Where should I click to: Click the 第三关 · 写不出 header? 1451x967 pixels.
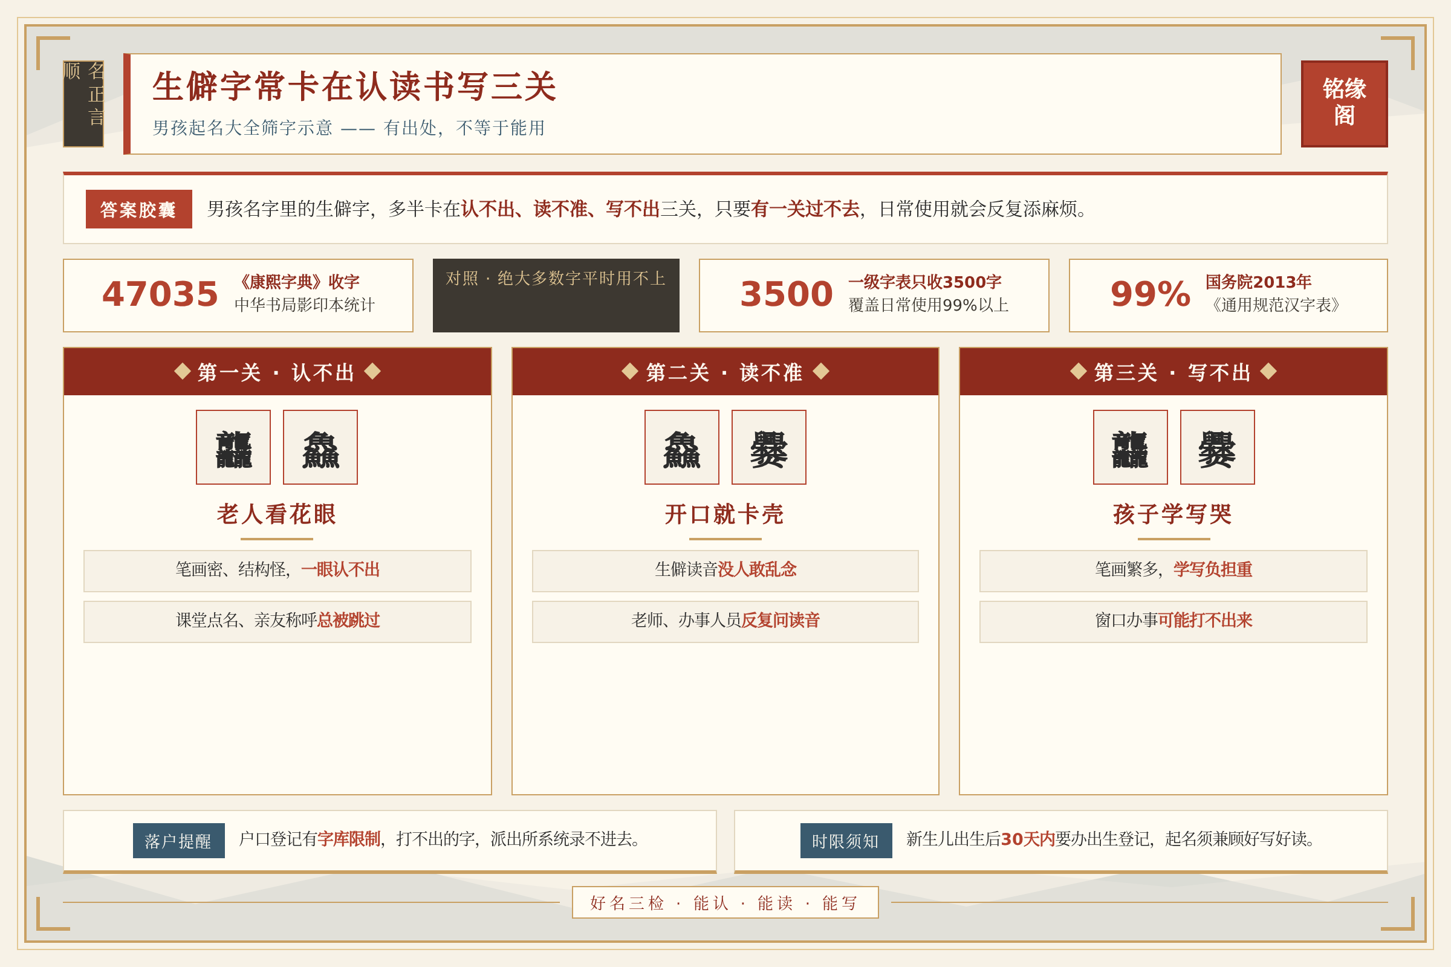click(1173, 372)
